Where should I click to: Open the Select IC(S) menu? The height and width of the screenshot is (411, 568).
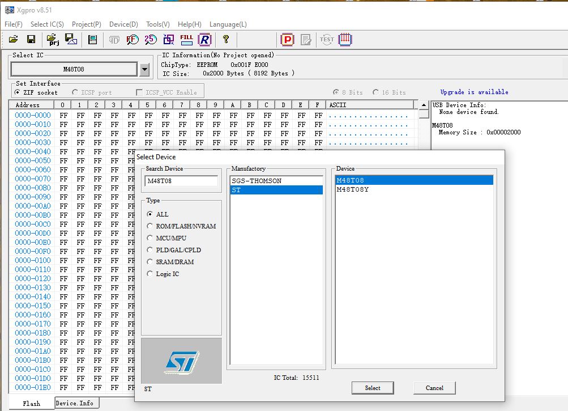(47, 24)
